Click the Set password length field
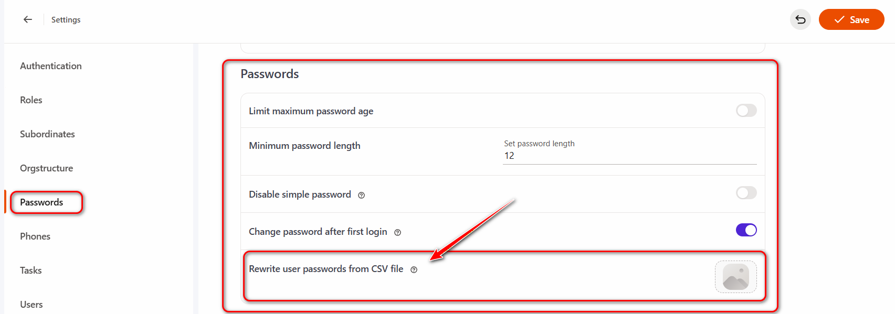 (629, 156)
